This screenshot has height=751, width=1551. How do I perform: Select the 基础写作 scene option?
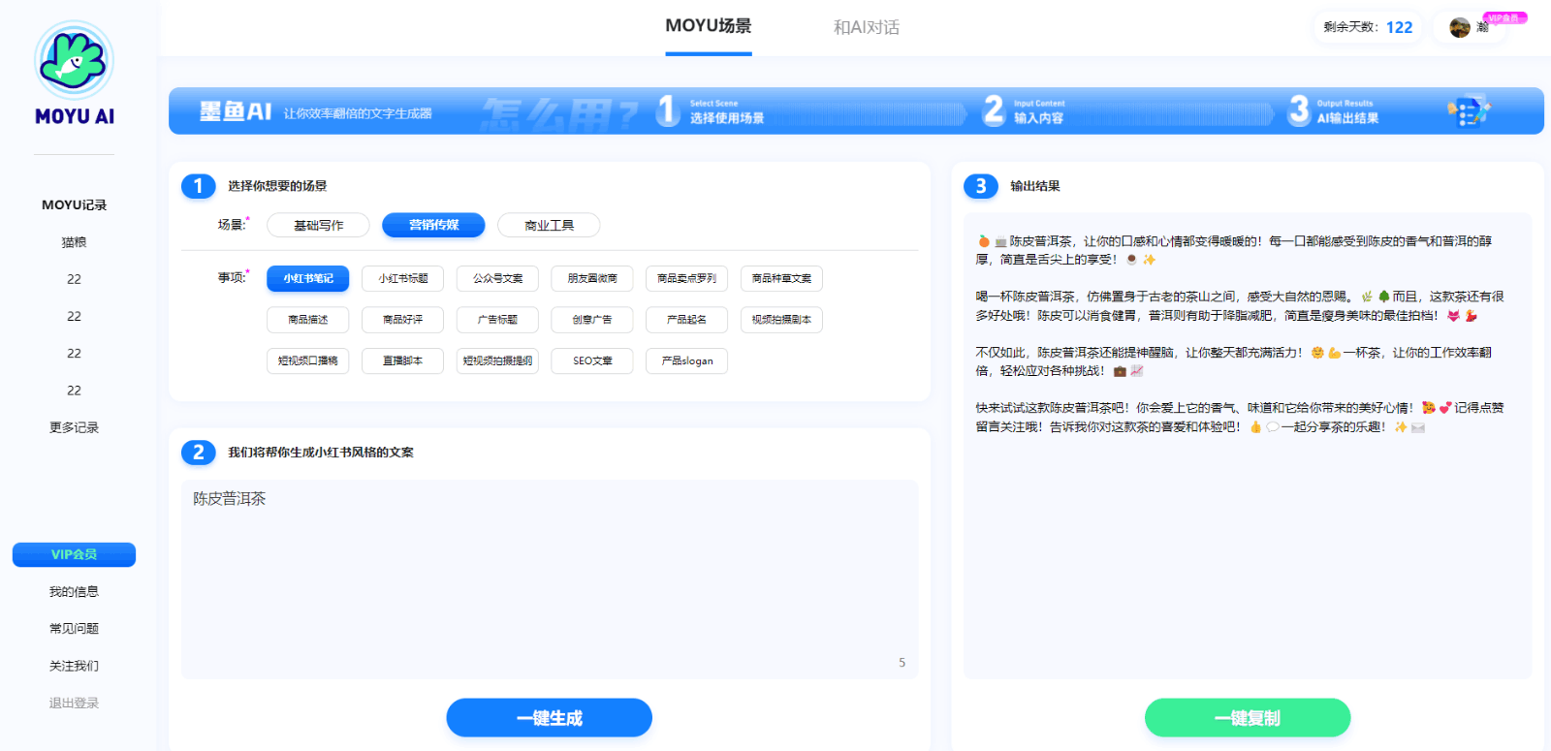318,225
